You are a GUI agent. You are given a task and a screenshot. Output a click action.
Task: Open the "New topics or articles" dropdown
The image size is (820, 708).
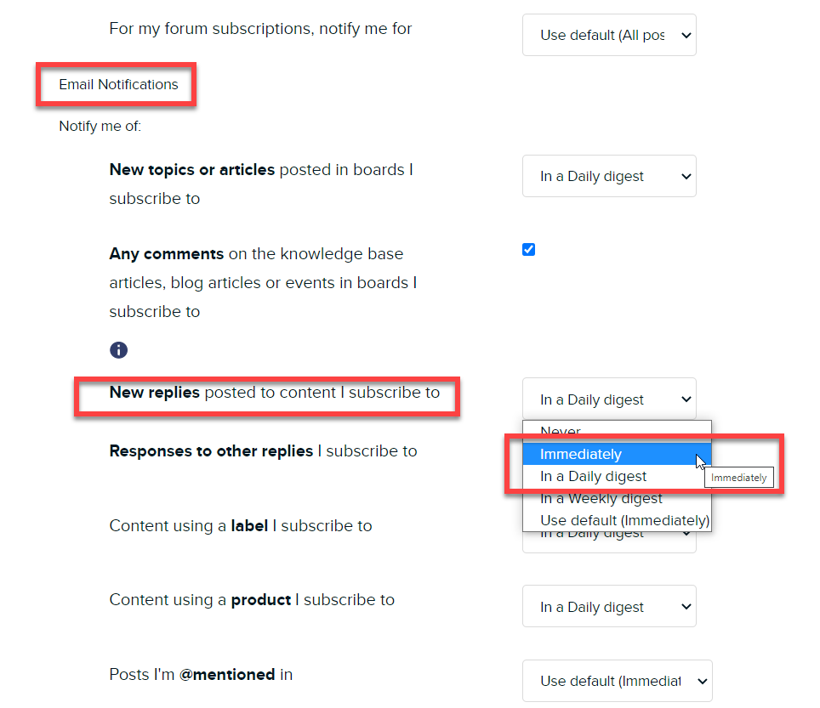[x=609, y=176]
